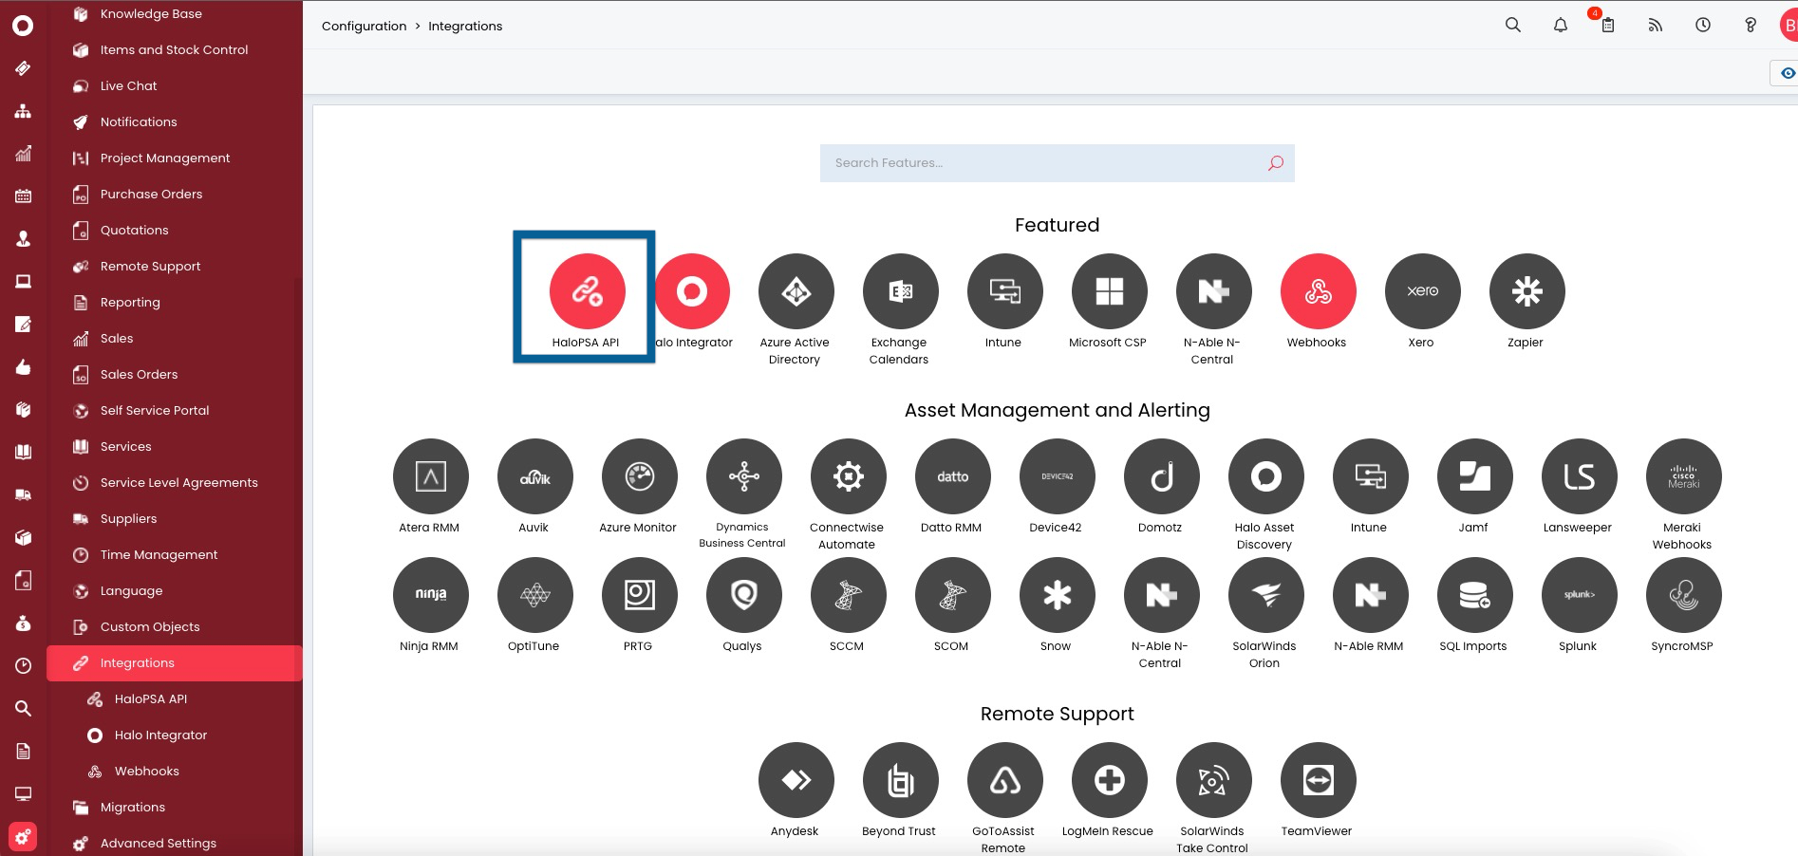1798x856 pixels.
Task: Open the Azure Monitor integration
Action: pos(639,476)
